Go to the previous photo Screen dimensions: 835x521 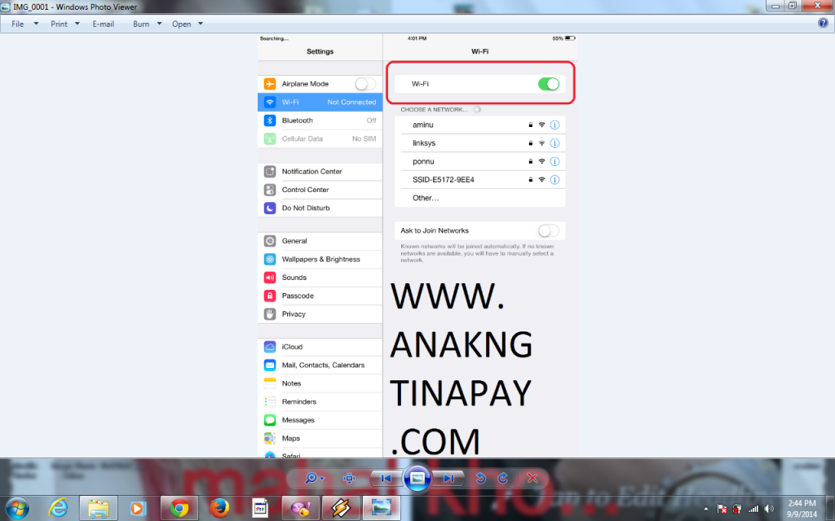click(x=387, y=479)
